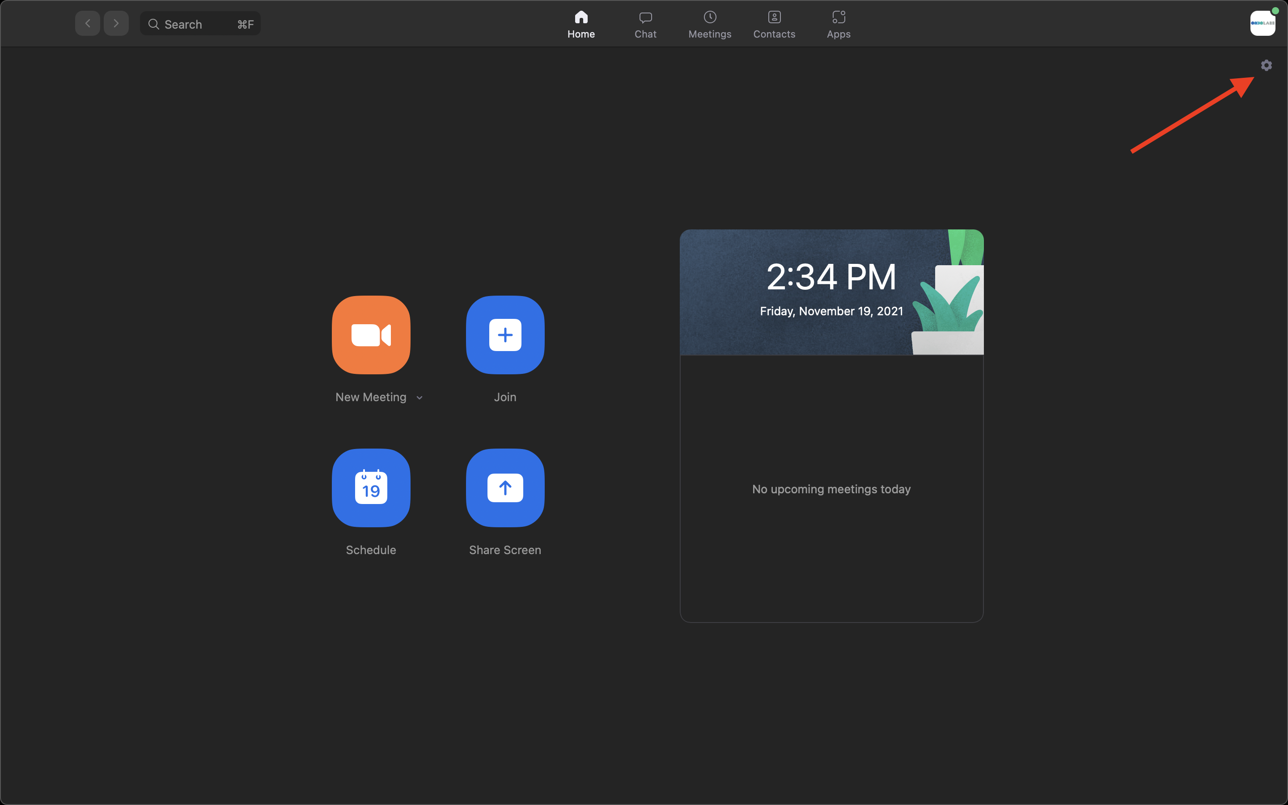Click the magnifying glass search icon
Viewport: 1288px width, 805px height.
pos(153,24)
